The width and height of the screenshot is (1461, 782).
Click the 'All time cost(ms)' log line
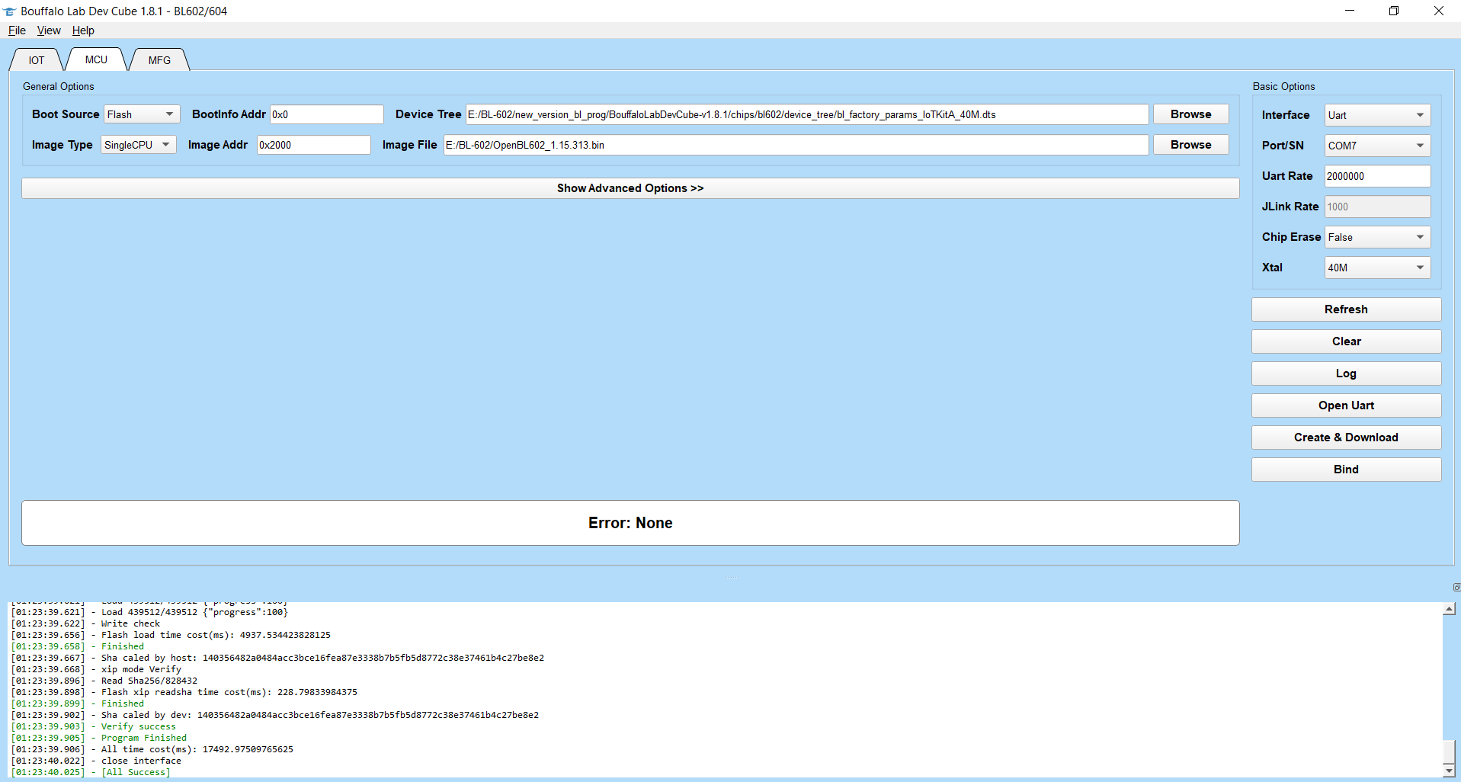tap(152, 749)
